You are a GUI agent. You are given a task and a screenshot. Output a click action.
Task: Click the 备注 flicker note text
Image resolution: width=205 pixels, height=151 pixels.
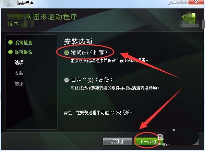tap(98, 113)
